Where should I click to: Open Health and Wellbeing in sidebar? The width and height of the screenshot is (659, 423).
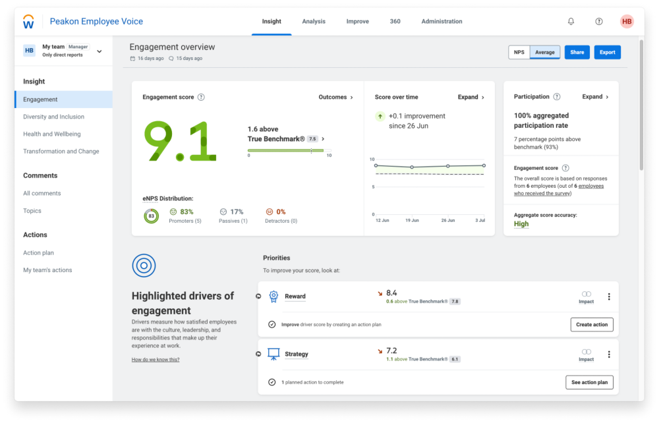(51, 134)
